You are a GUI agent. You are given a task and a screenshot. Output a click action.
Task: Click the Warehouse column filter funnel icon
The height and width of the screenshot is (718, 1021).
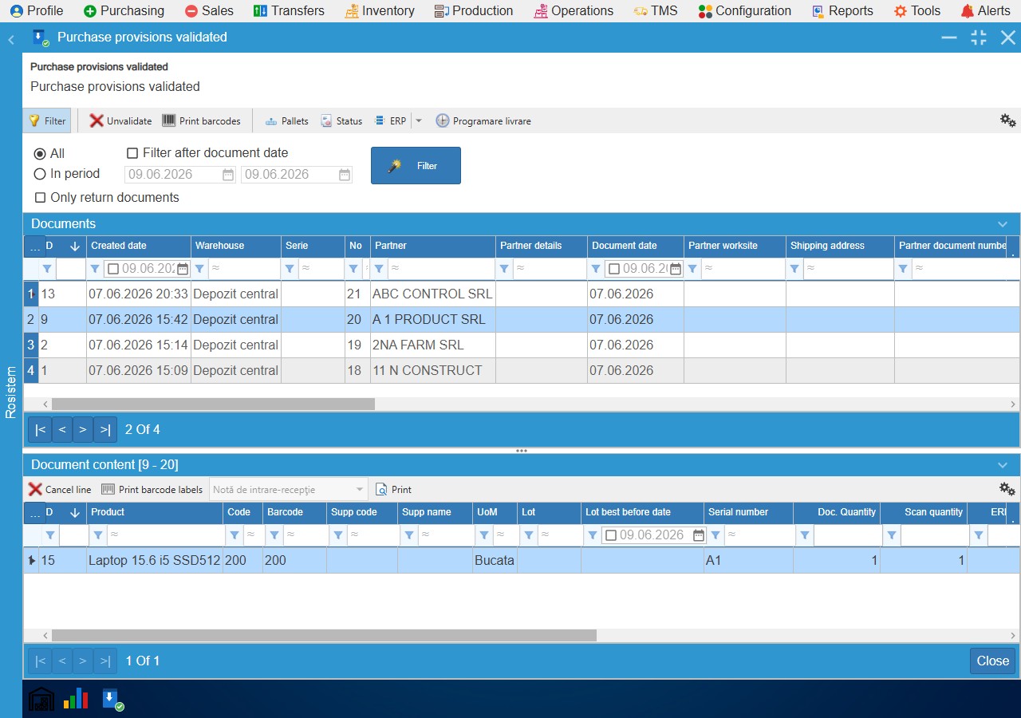(200, 269)
